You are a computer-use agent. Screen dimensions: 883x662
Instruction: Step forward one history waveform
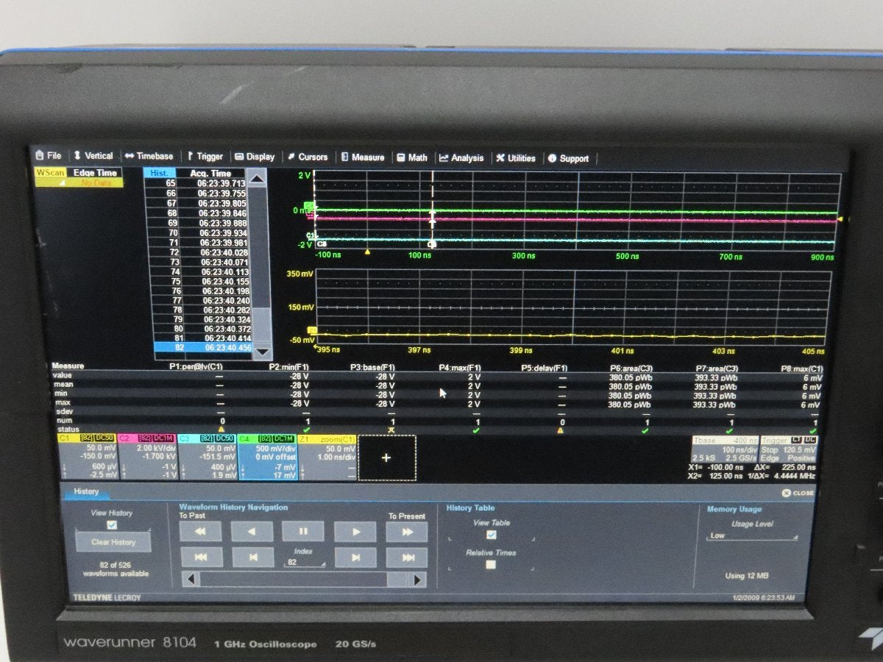(x=355, y=558)
